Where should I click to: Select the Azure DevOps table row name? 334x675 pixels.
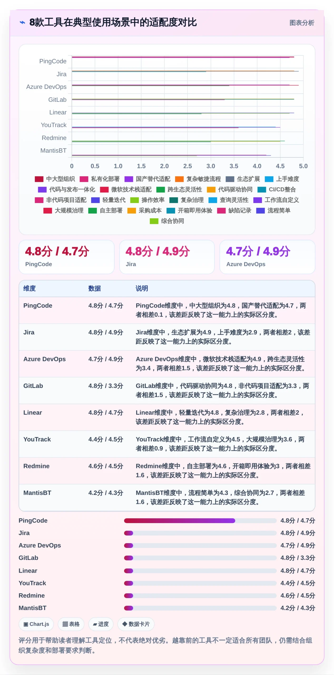pyautogui.click(x=45, y=359)
